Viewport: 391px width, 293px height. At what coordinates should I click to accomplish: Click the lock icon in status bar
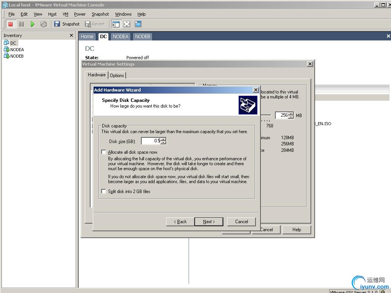point(383,291)
